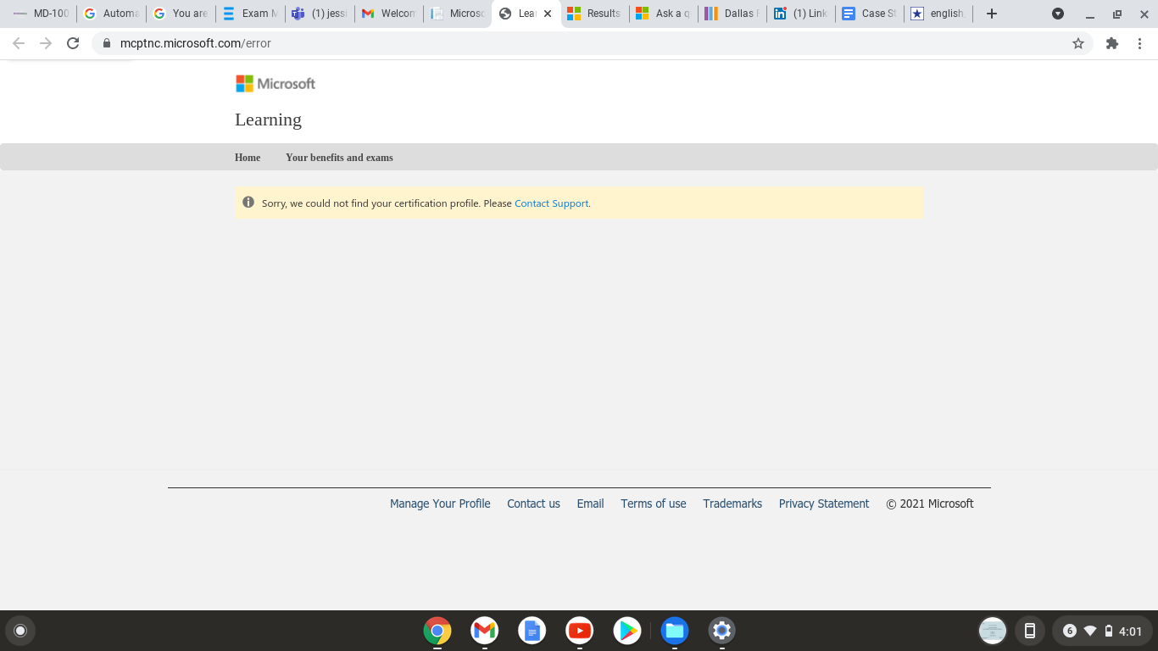Open the Contact us footer link
The width and height of the screenshot is (1158, 651).
(x=533, y=504)
